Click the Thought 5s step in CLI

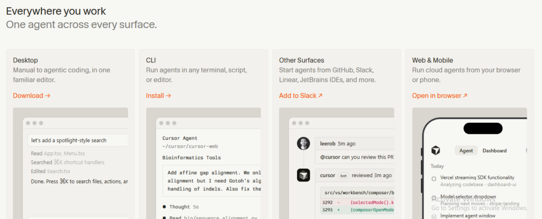pos(181,207)
